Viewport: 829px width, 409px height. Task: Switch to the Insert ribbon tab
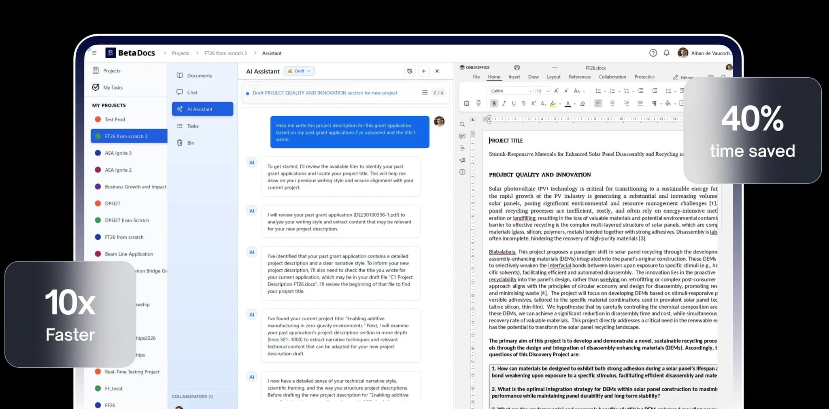pos(514,77)
